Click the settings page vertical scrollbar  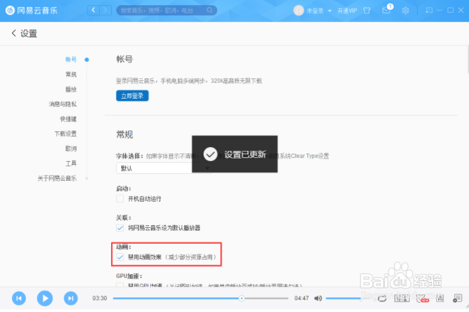[468, 60]
